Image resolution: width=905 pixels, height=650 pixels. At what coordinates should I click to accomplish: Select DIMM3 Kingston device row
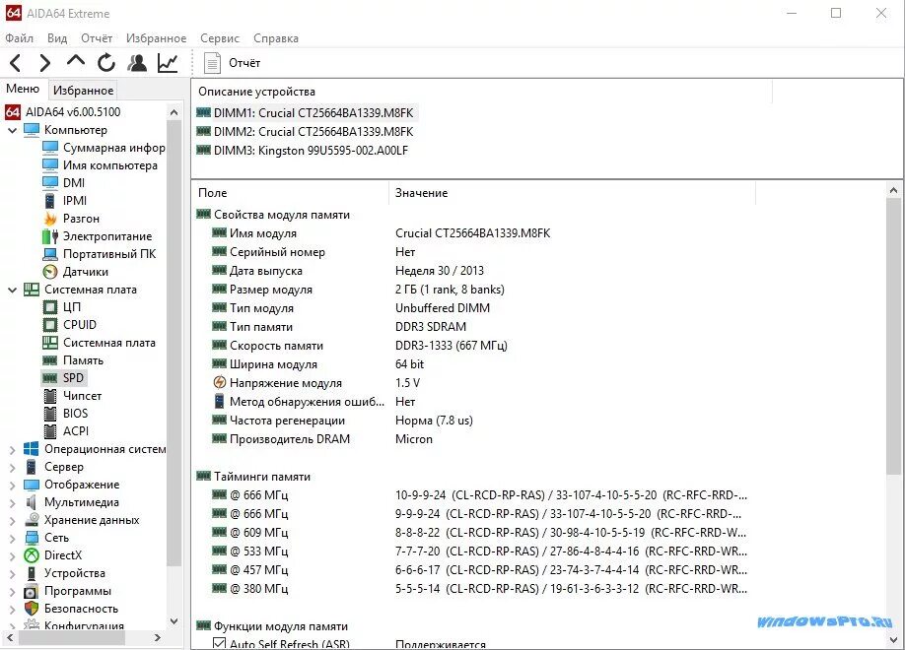click(x=302, y=151)
